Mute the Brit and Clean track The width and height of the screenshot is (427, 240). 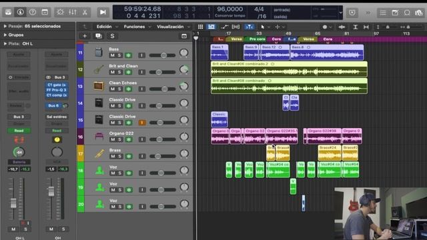click(x=113, y=72)
